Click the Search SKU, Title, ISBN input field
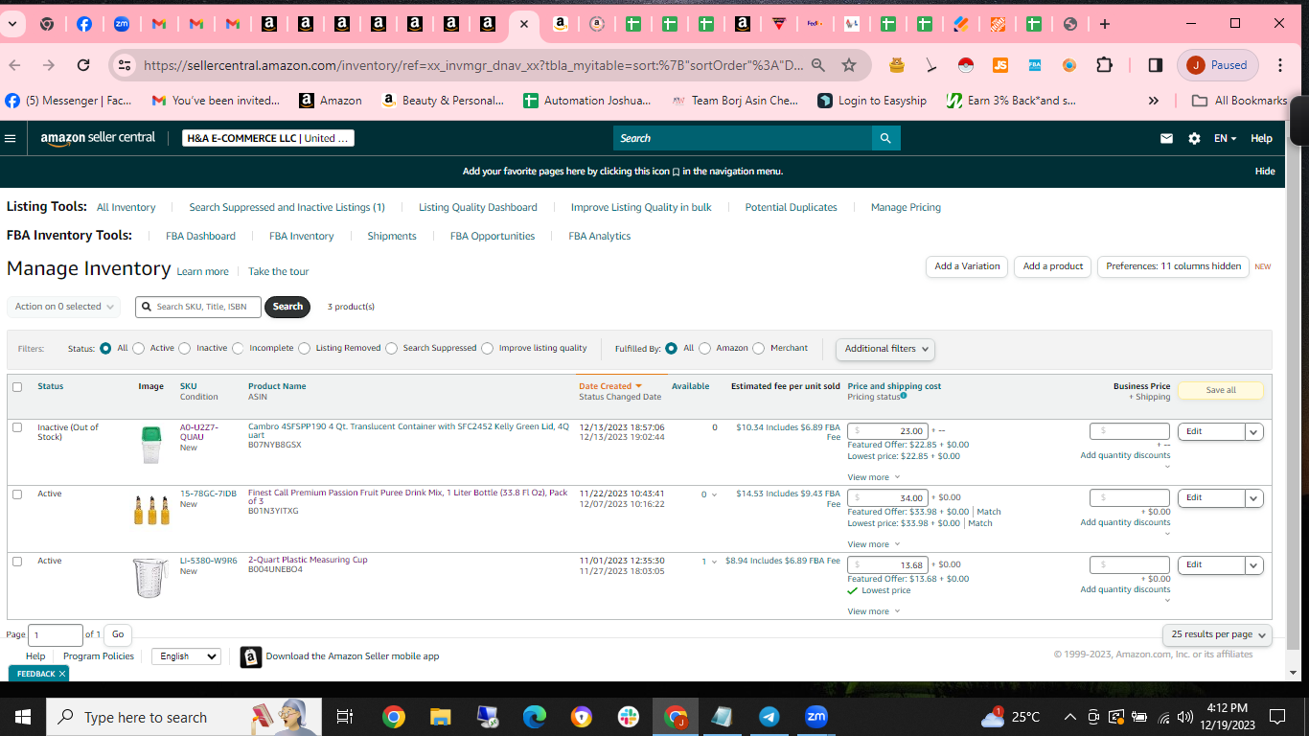 tap(197, 307)
